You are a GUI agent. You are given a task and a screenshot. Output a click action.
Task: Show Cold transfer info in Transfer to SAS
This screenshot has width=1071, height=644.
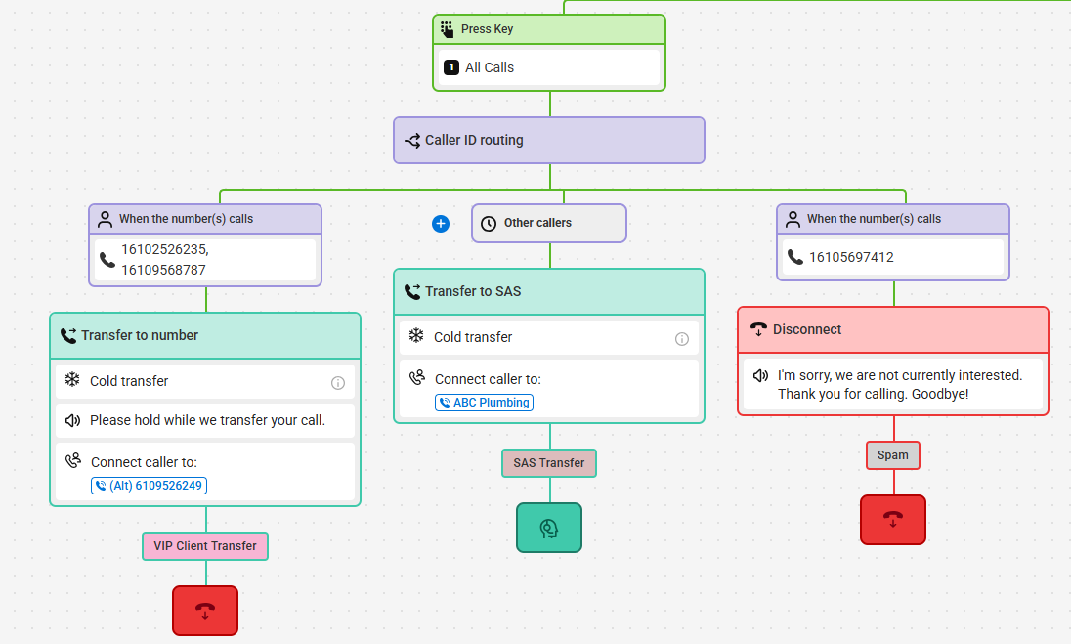click(682, 339)
